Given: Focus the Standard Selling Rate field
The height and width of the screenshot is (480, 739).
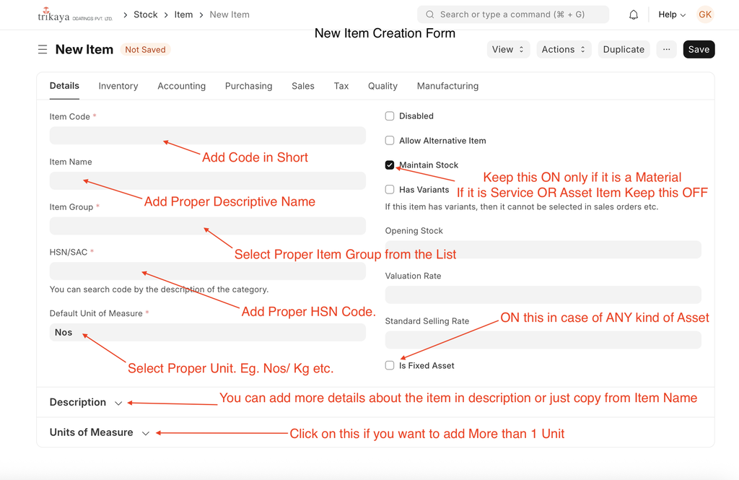Looking at the screenshot, I should click(x=543, y=340).
